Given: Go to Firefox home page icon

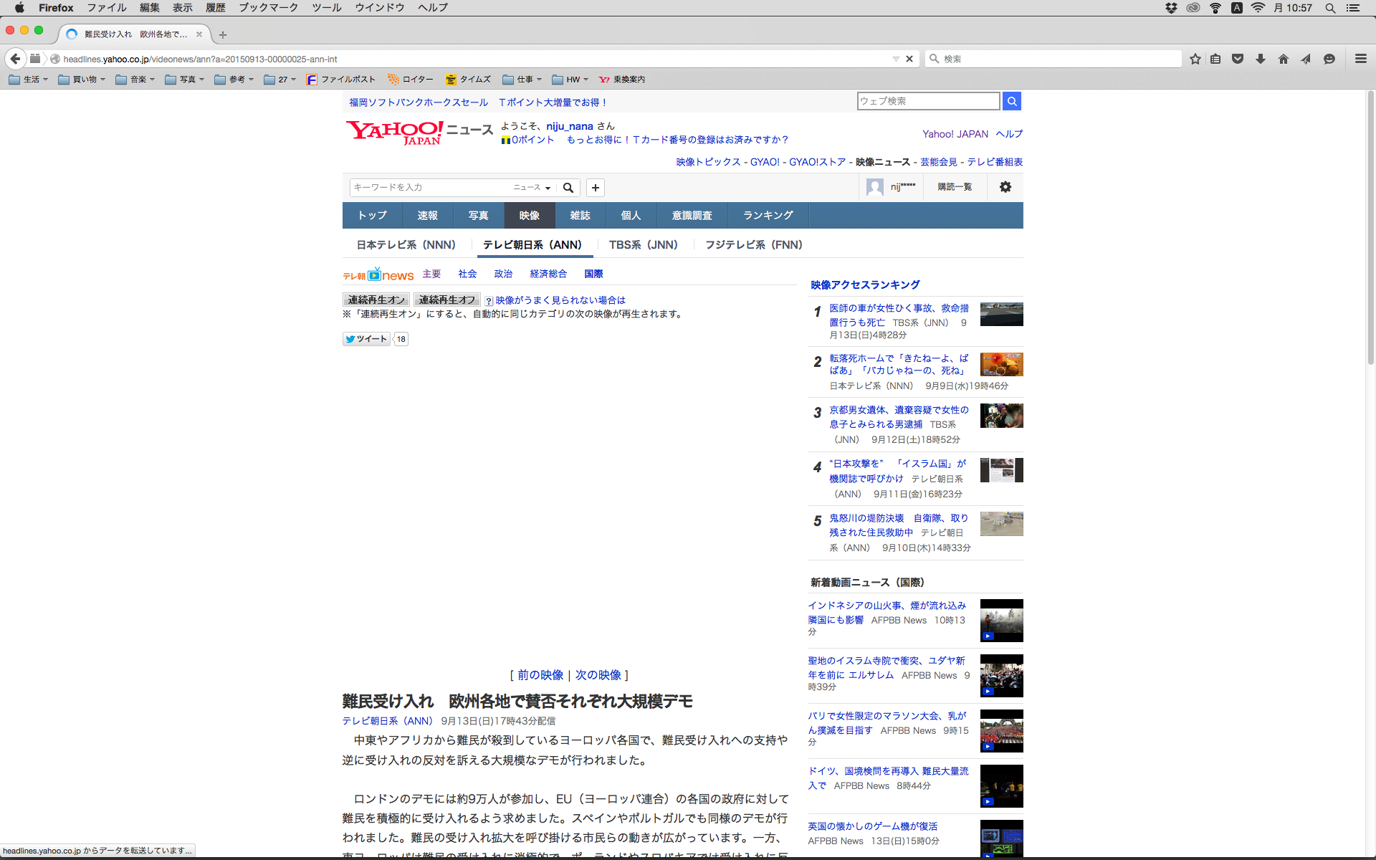Looking at the screenshot, I should click(x=1283, y=59).
